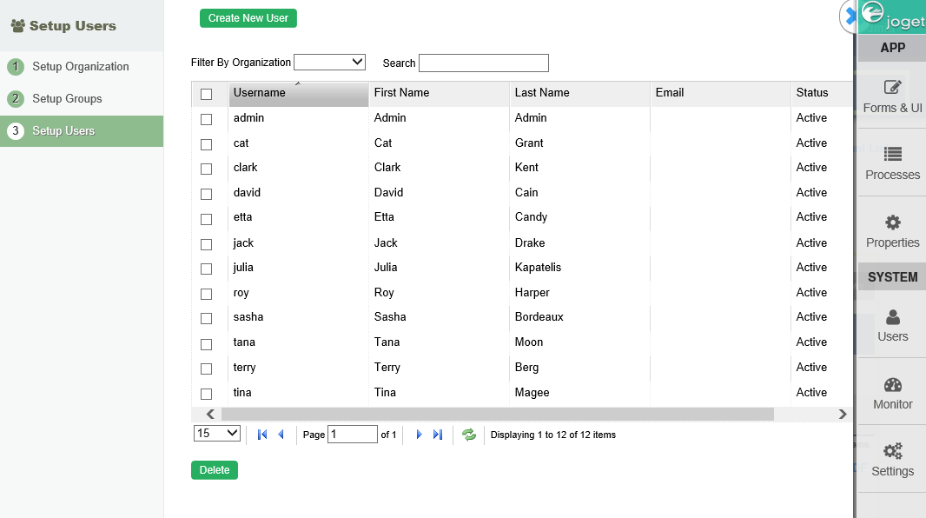The height and width of the screenshot is (518, 926).
Task: Open the Monitor gauge icon
Action: coord(892,386)
